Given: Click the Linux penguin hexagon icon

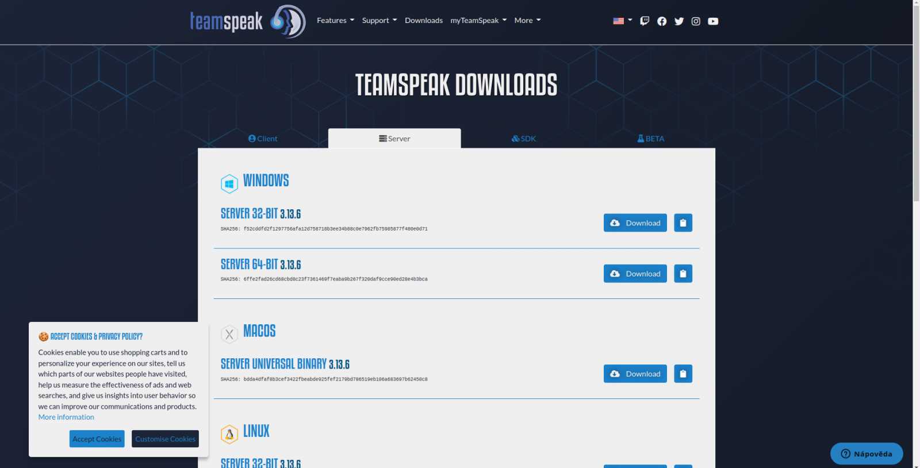Looking at the screenshot, I should (229, 434).
